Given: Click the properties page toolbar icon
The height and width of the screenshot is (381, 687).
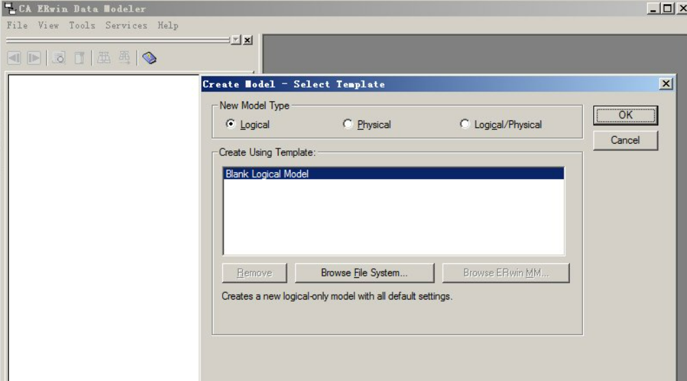Looking at the screenshot, I should point(59,58).
